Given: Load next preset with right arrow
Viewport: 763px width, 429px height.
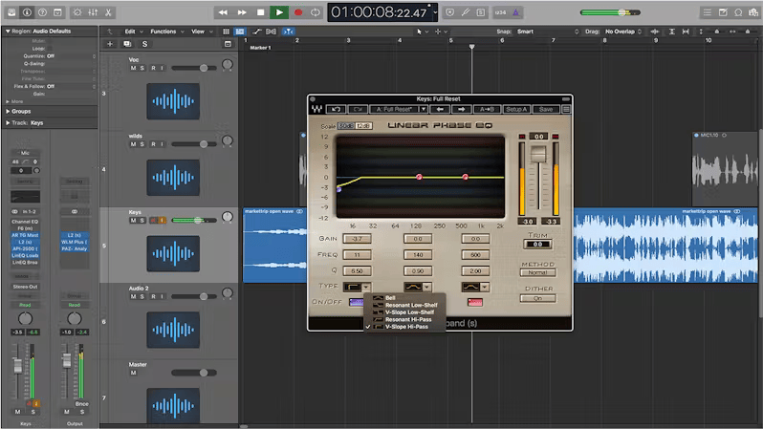Looking at the screenshot, I should pos(461,110).
